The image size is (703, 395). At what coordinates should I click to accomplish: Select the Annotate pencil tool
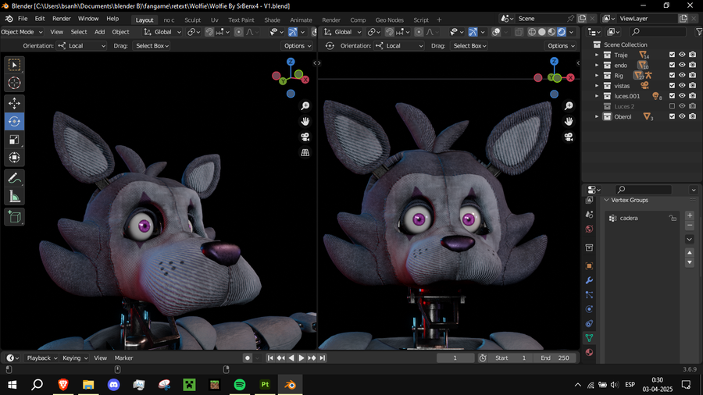tap(14, 178)
